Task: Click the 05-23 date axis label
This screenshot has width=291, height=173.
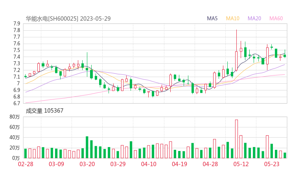Action: (x=272, y=164)
